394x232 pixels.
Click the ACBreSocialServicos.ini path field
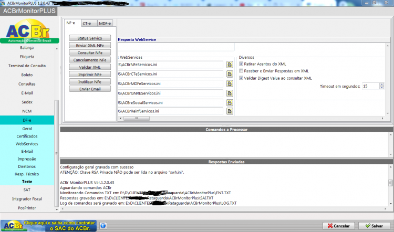(x=170, y=103)
